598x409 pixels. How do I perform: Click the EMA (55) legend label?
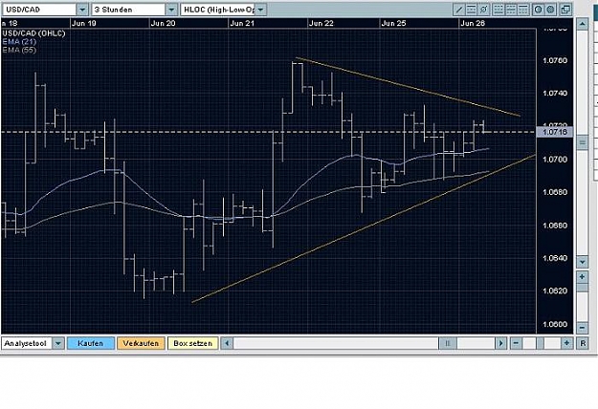click(x=19, y=50)
